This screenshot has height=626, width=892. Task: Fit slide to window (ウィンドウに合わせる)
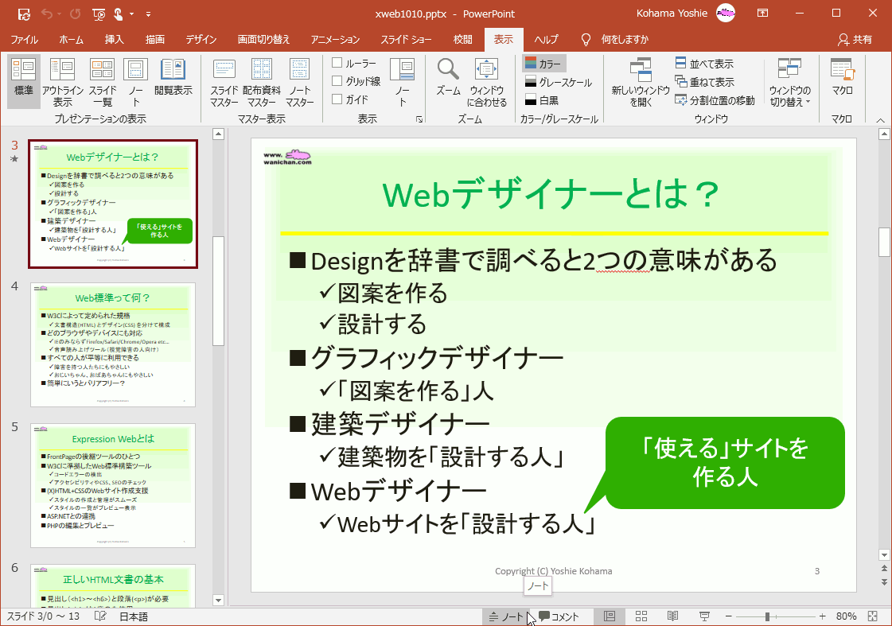point(486,82)
